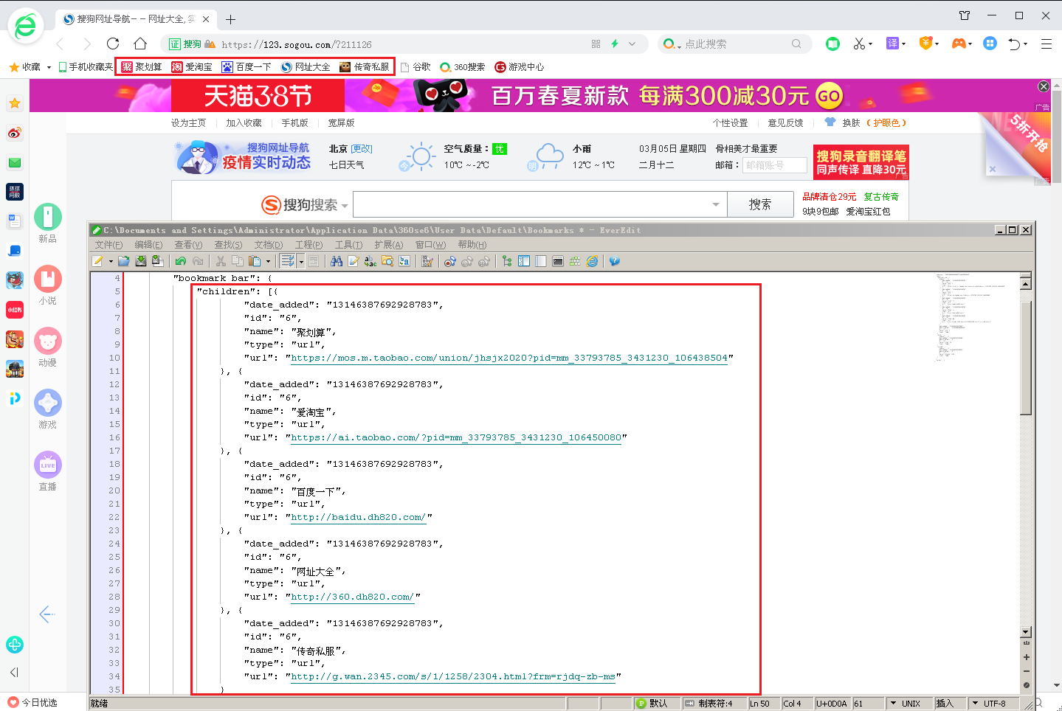Click the browser home button
The width and height of the screenshot is (1062, 711).
[140, 44]
